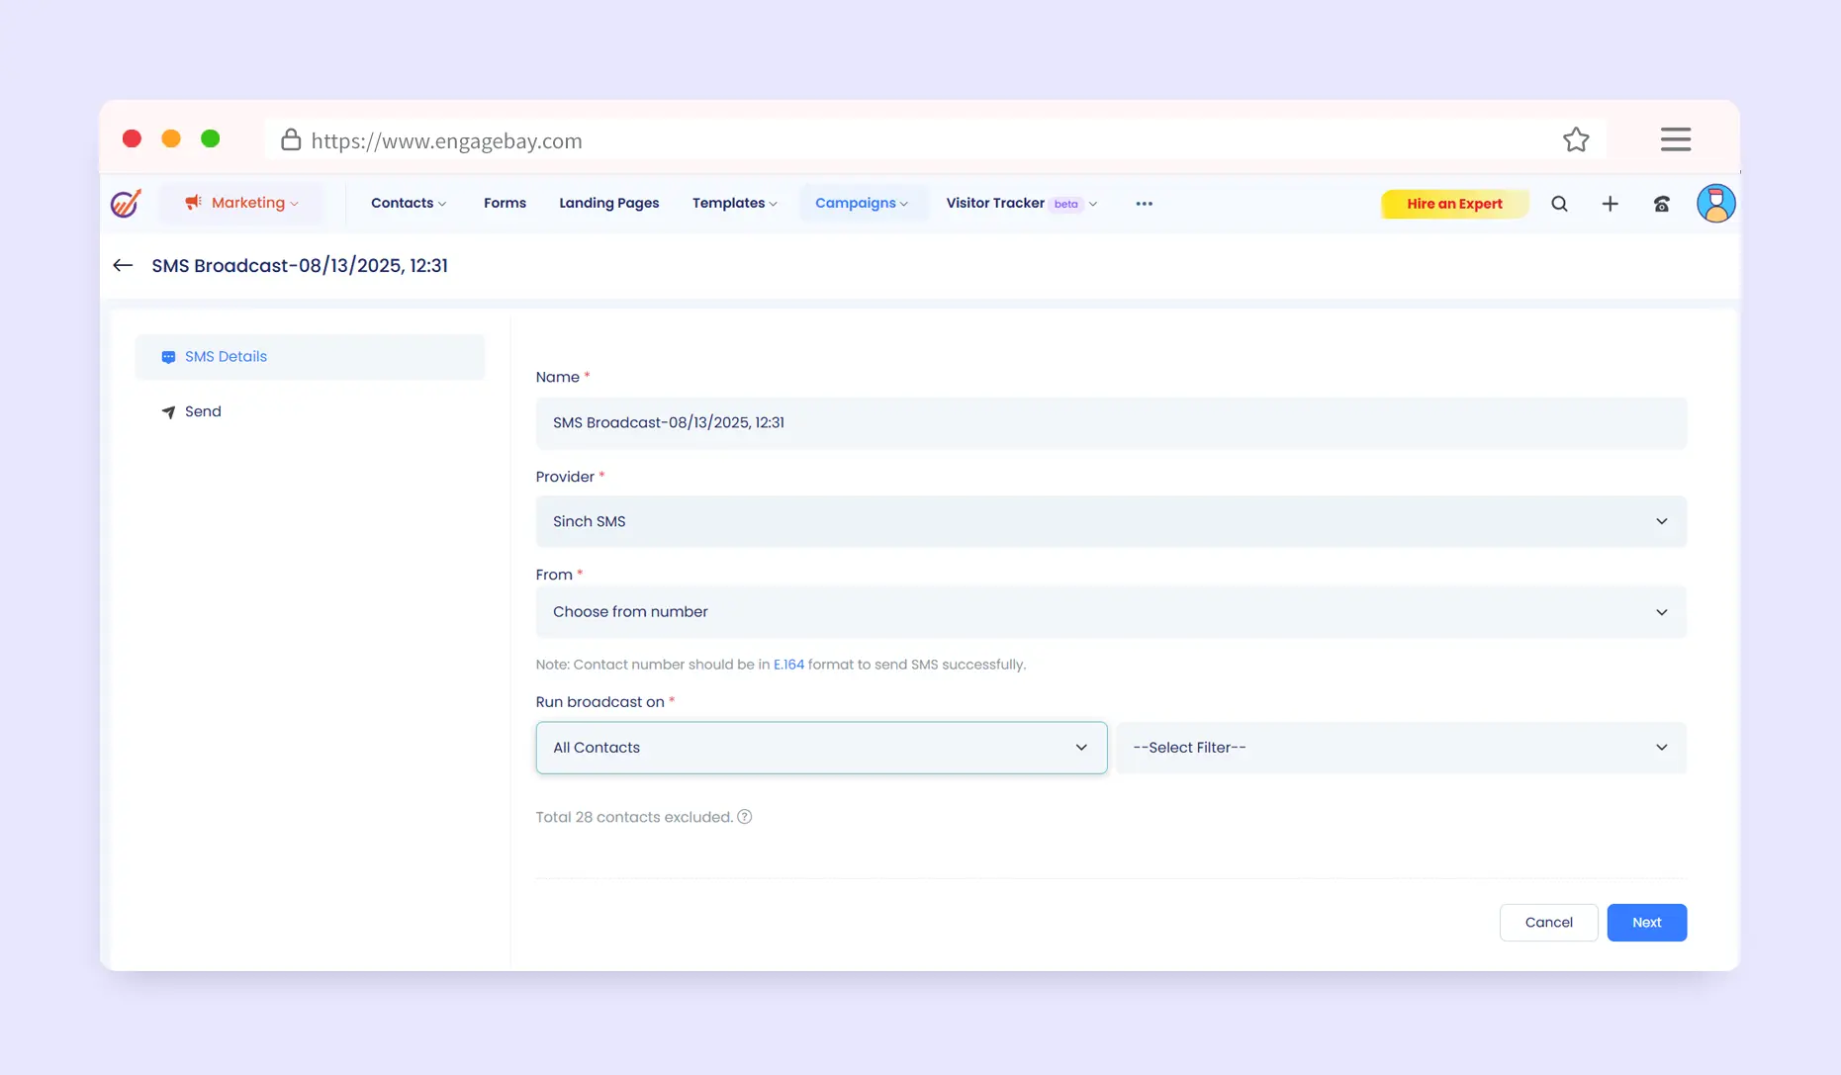Screen dimensions: 1841x1075
Task: Open the Choose from number dropdown
Action: tap(1110, 612)
